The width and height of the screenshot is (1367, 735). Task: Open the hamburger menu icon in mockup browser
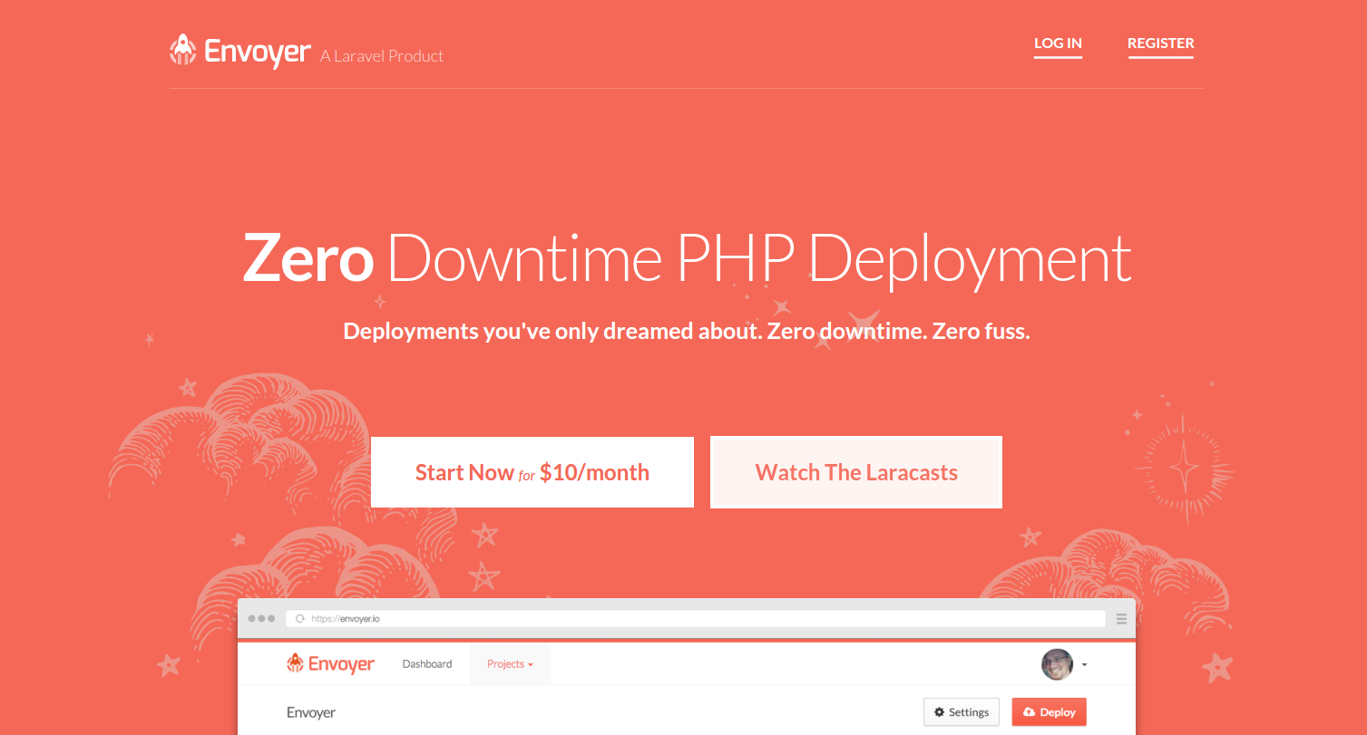pyautogui.click(x=1121, y=619)
